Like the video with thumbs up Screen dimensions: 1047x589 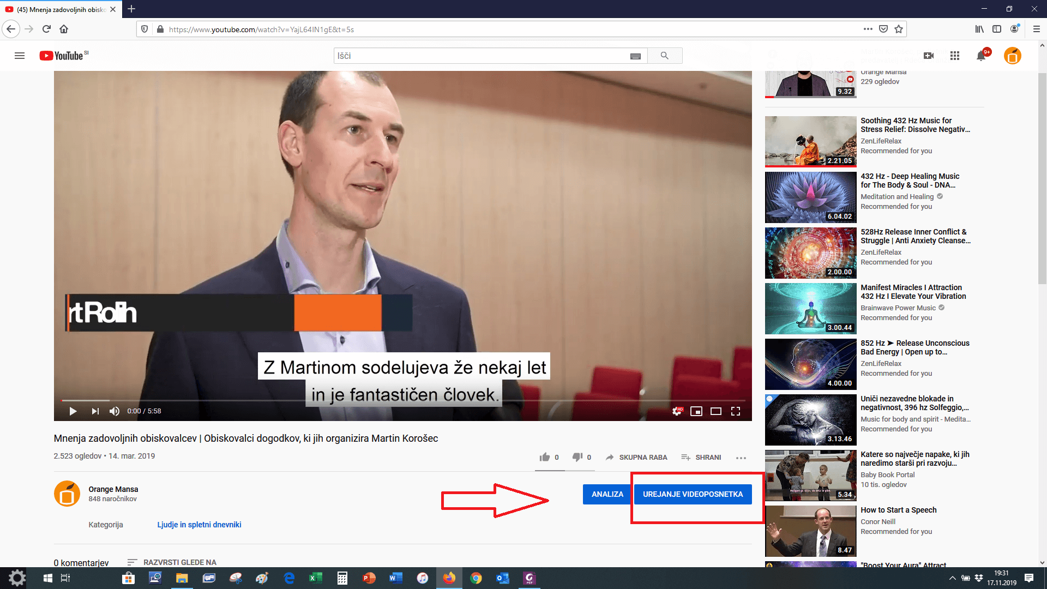pyautogui.click(x=545, y=457)
